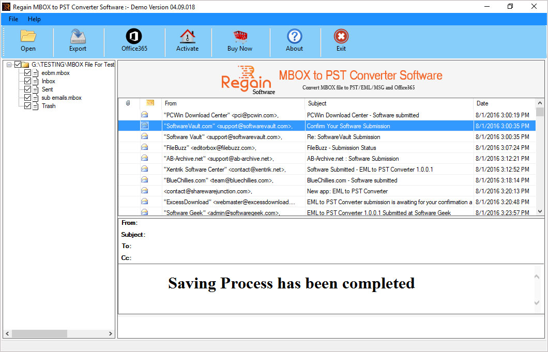
Task: Click the folder tree horizontal scrollbar thumb
Action: 39,333
